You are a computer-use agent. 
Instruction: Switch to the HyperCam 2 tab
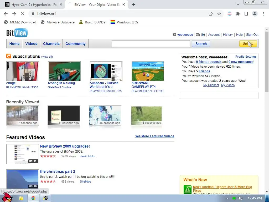pos(33,5)
